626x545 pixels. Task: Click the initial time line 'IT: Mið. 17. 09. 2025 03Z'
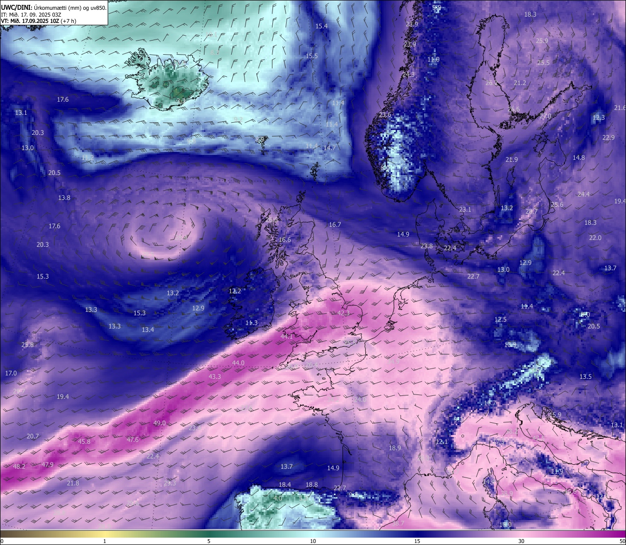pos(31,15)
